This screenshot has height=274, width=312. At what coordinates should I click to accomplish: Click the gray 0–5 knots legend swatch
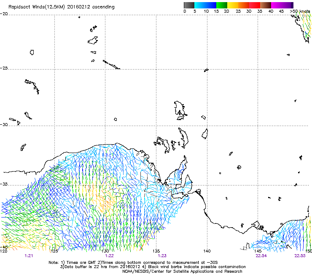(189, 5)
